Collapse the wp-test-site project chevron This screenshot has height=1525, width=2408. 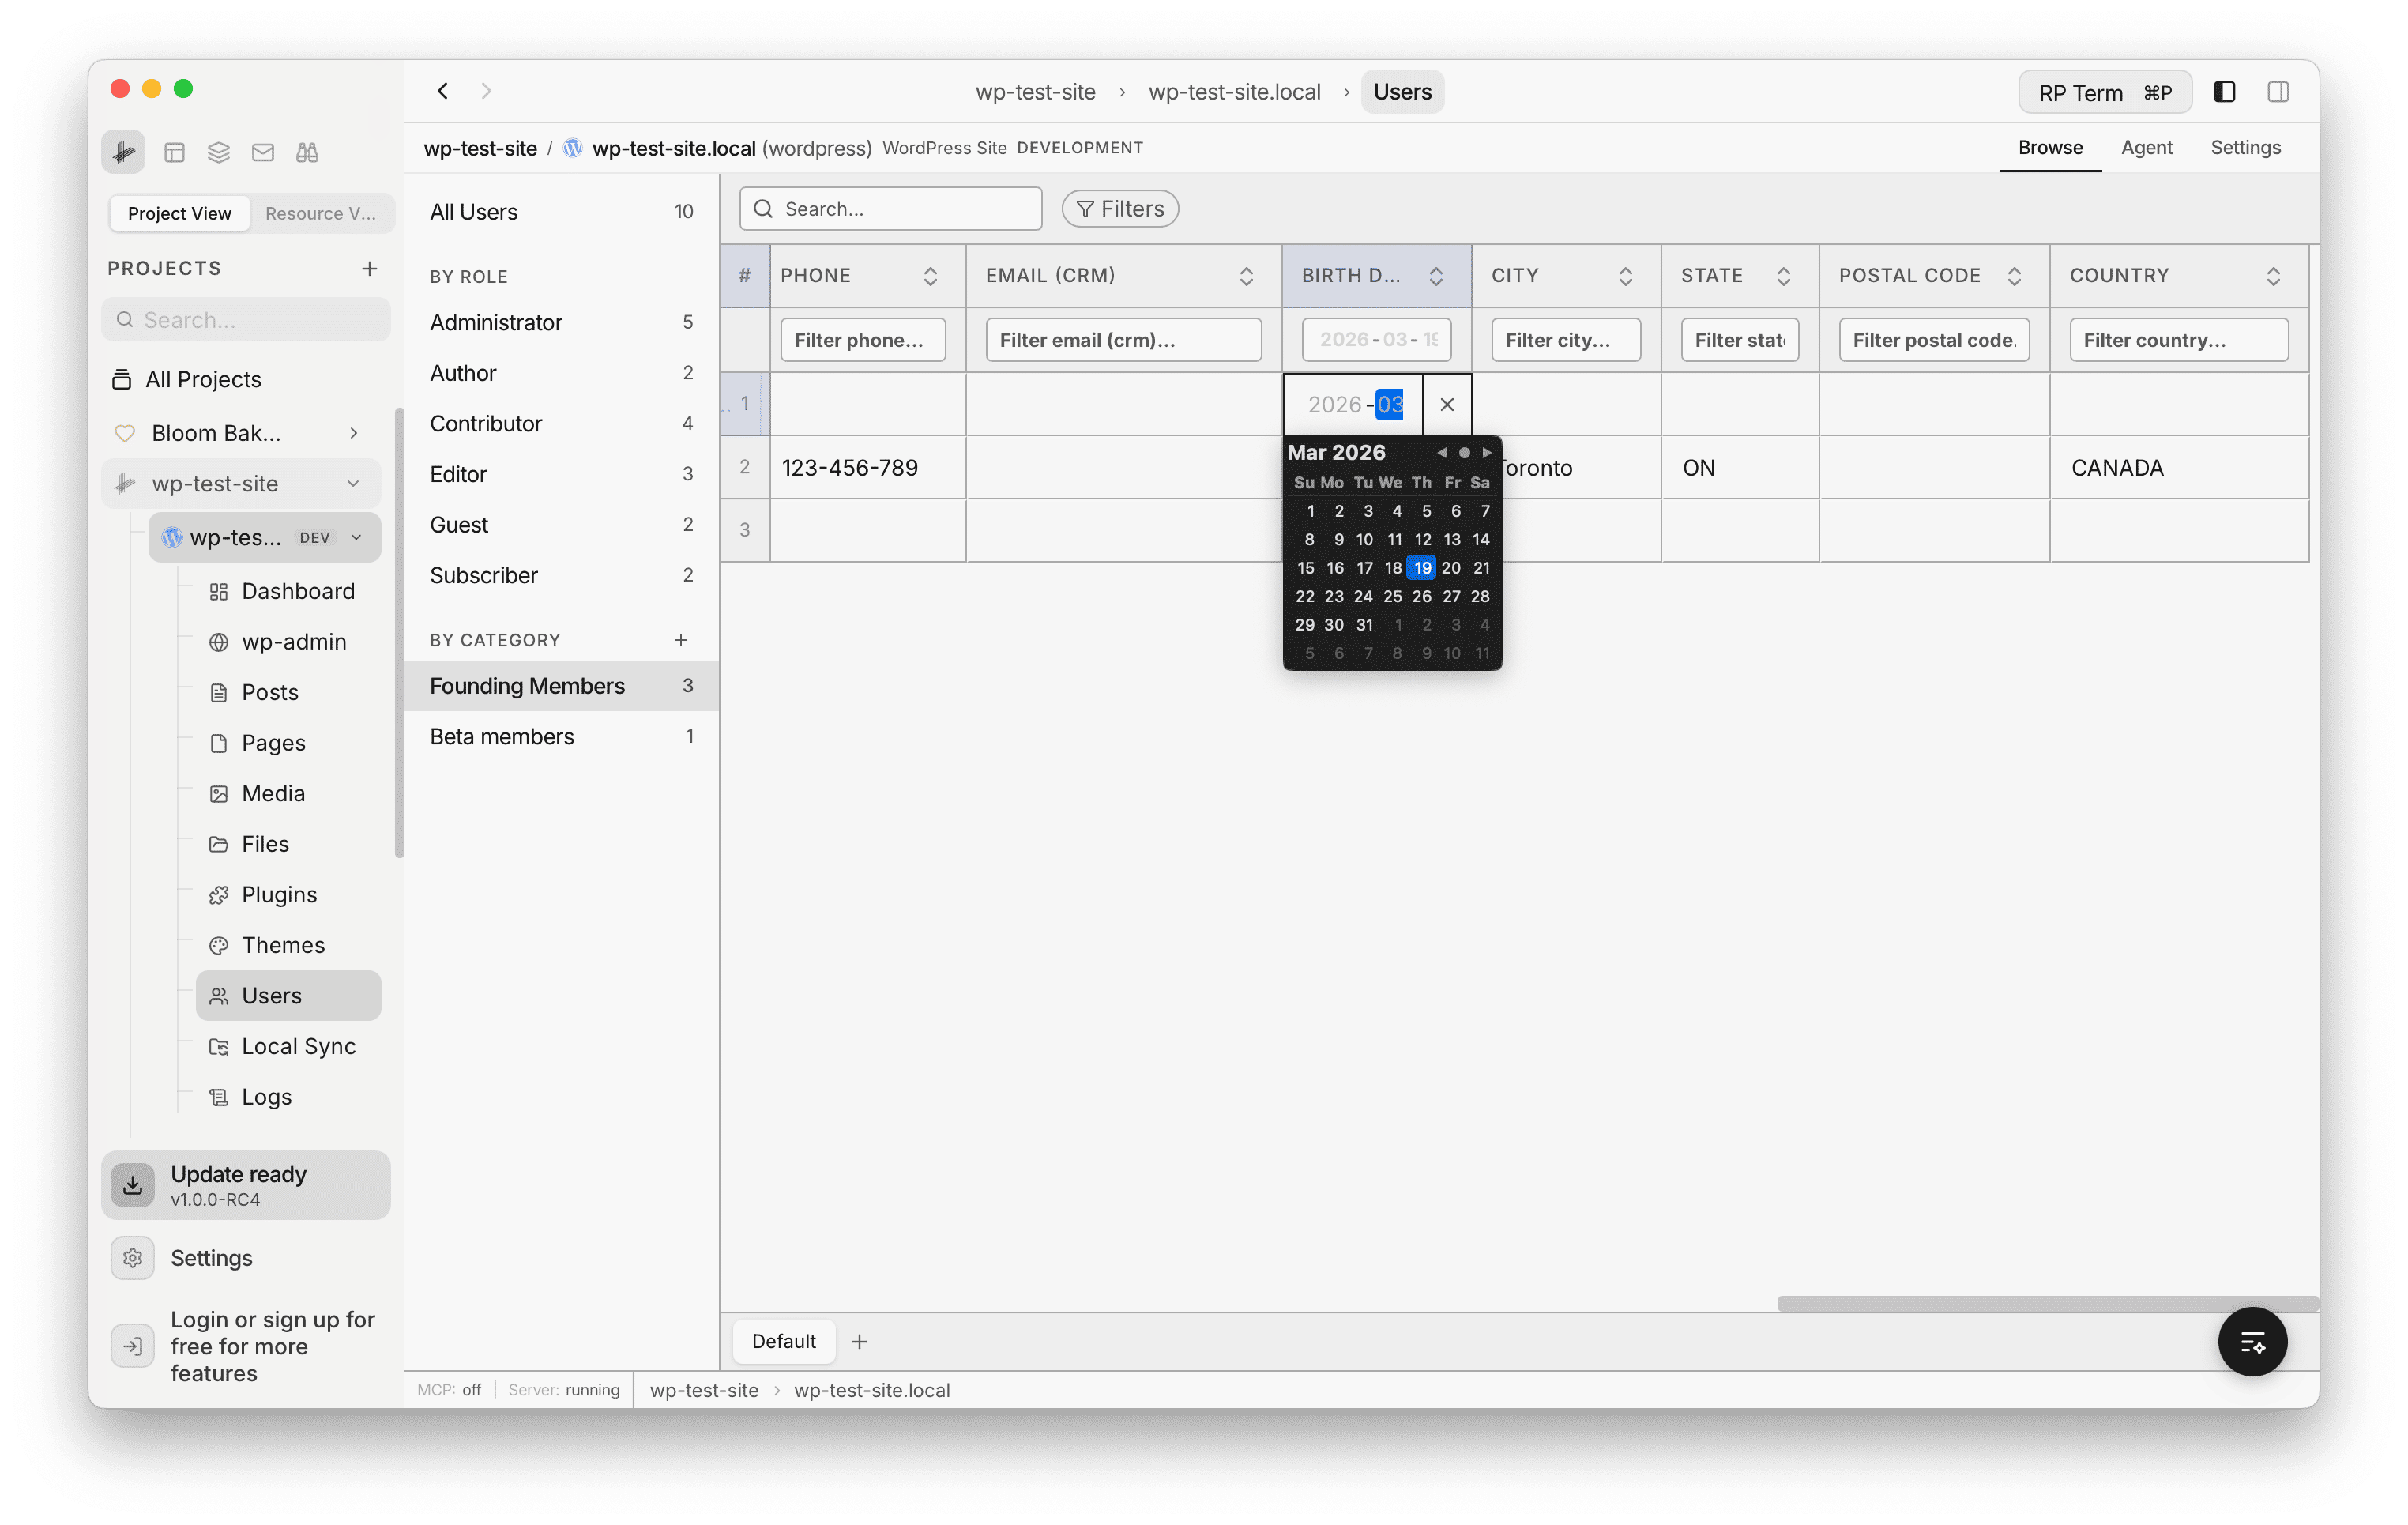[x=354, y=483]
